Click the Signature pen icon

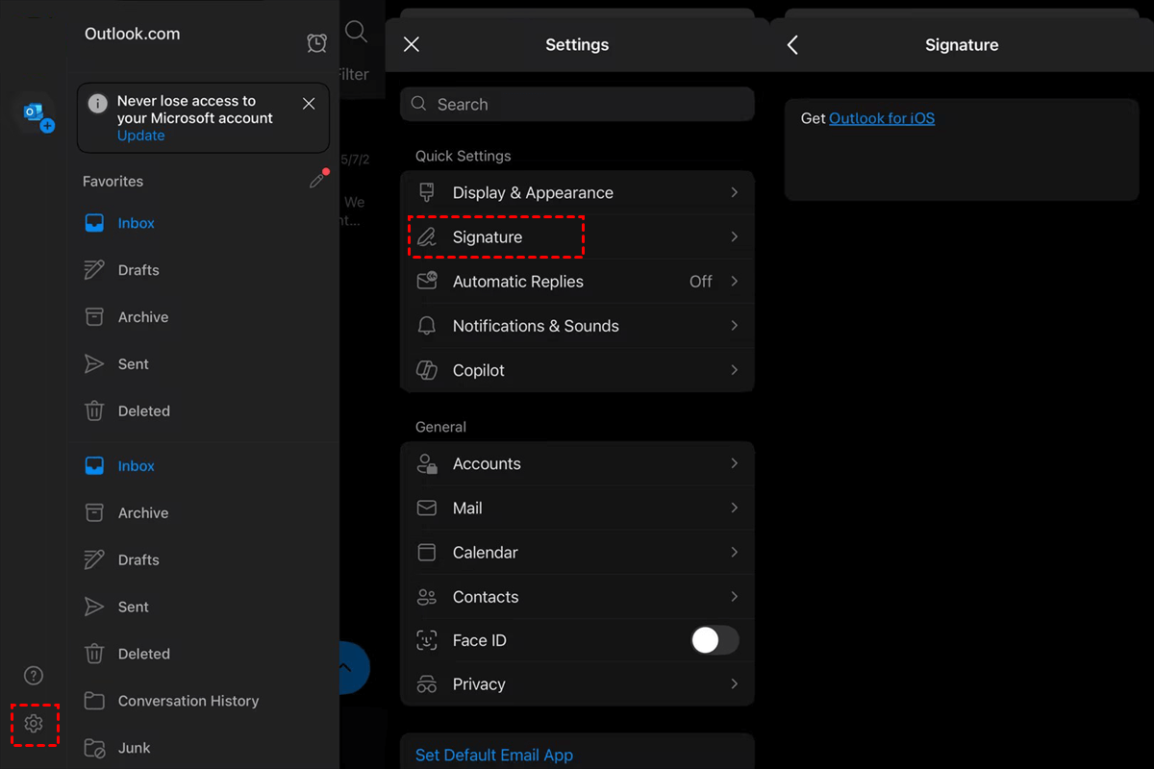[x=427, y=236]
